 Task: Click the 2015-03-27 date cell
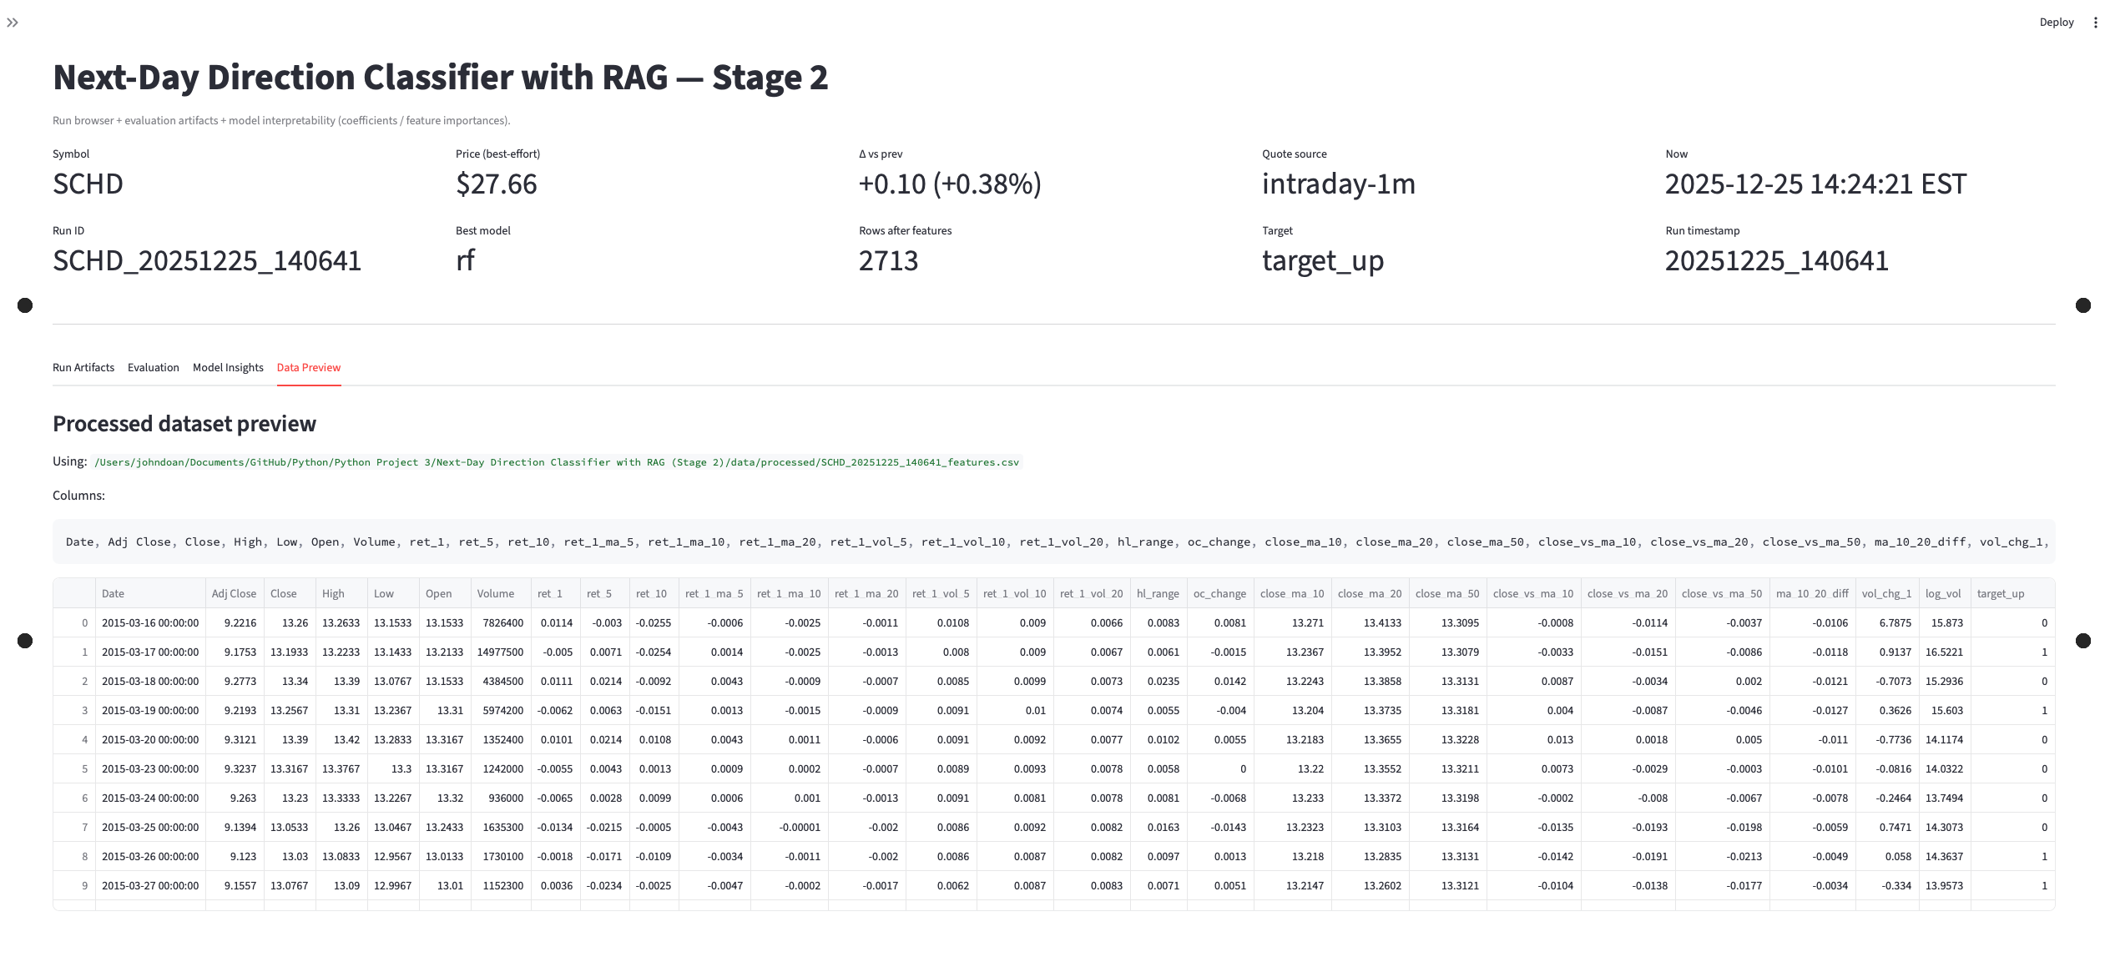coord(149,885)
